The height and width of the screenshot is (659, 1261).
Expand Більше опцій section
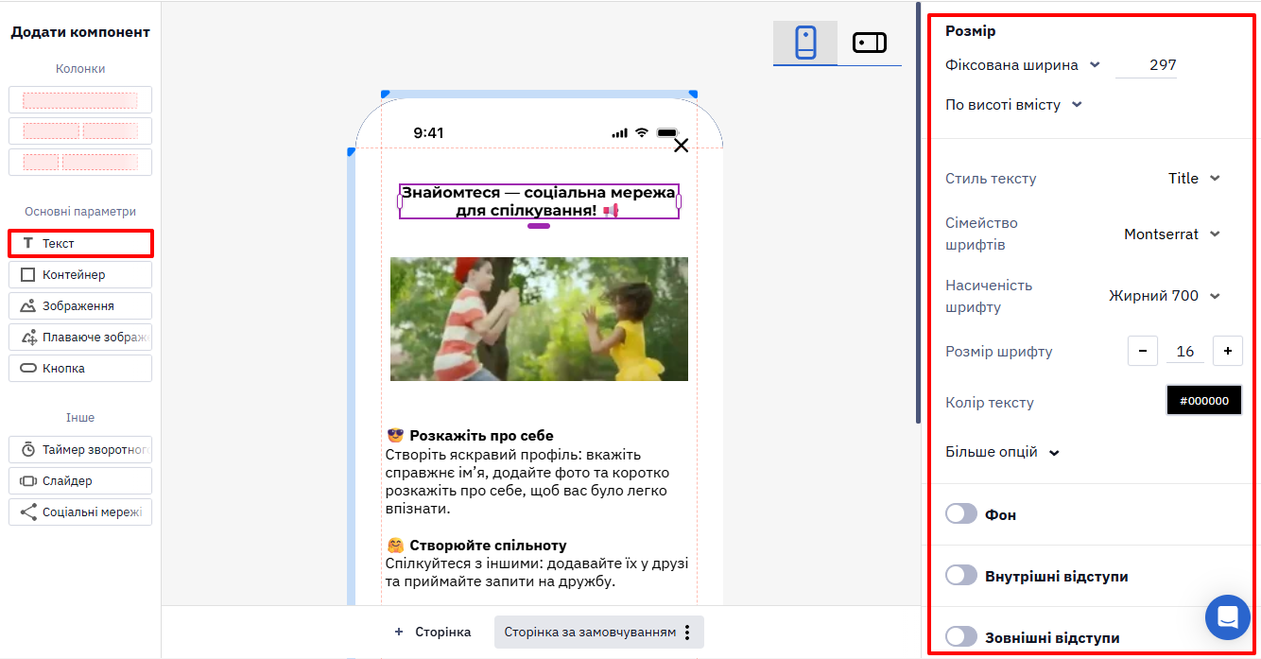click(x=1002, y=452)
